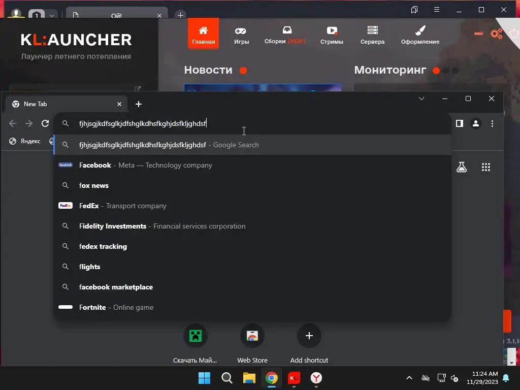Open the Chrome profile icon
Viewport: 520px width, 390px height.
475,123
